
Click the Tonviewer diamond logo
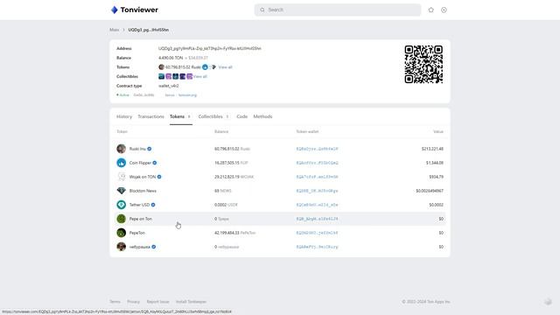[x=115, y=10]
